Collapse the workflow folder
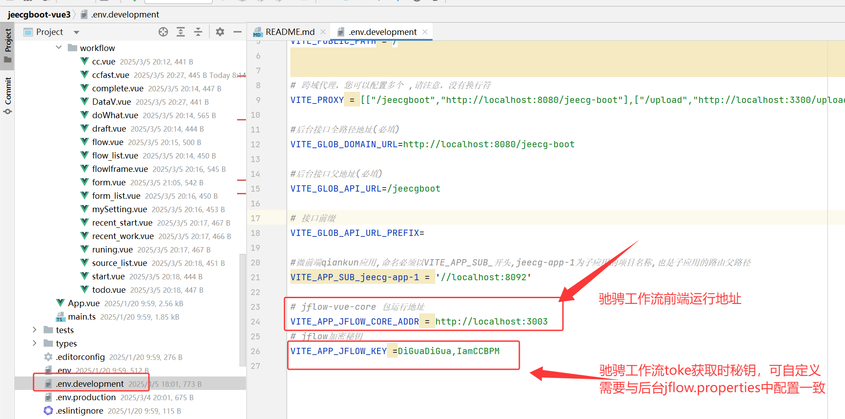The height and width of the screenshot is (419, 845). point(59,47)
